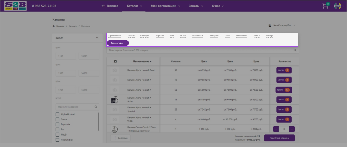Open Цвета button with 13 colors
The image size is (347, 147).
284,90
